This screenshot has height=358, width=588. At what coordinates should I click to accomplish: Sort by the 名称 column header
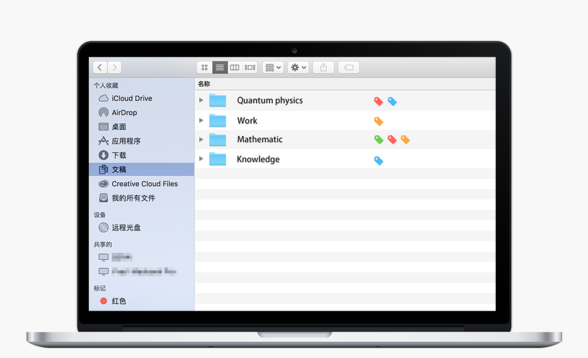(204, 84)
